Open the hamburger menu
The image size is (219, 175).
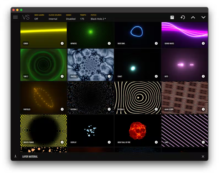(x=15, y=17)
